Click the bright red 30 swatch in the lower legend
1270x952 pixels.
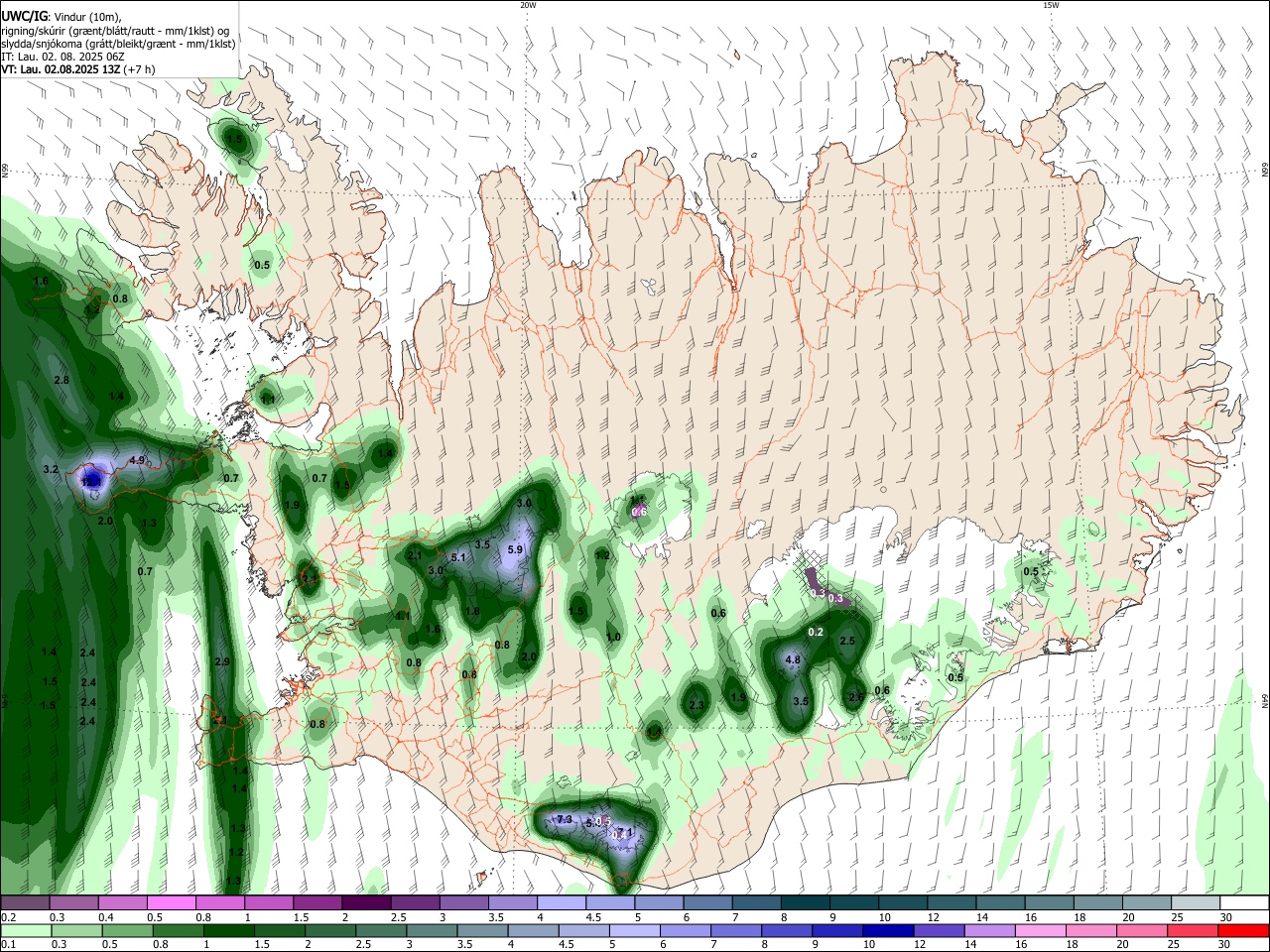[1242, 930]
